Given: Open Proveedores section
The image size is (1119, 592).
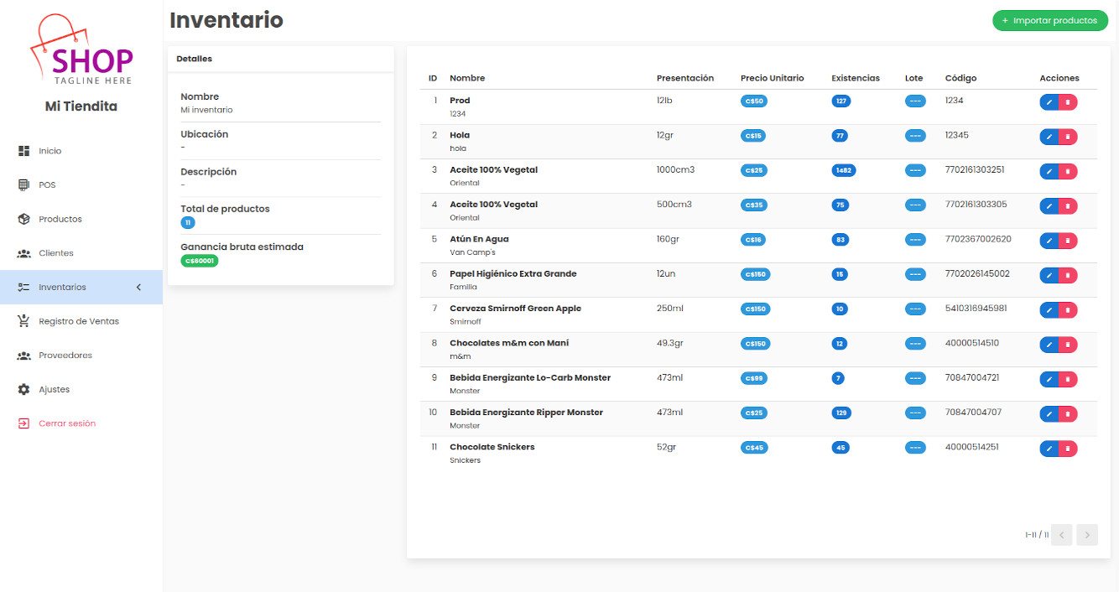Looking at the screenshot, I should pyautogui.click(x=81, y=356).
